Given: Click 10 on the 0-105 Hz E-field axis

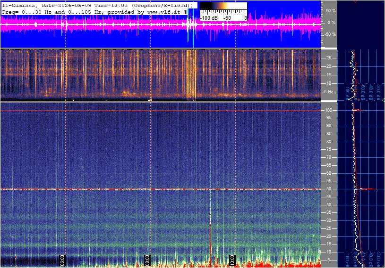Looking at the screenshot, I should tap(328, 252).
